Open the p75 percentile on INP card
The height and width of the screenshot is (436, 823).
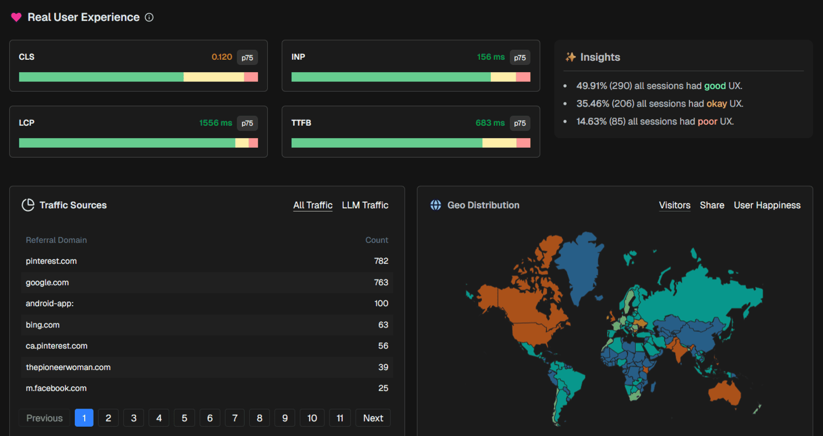click(x=519, y=58)
